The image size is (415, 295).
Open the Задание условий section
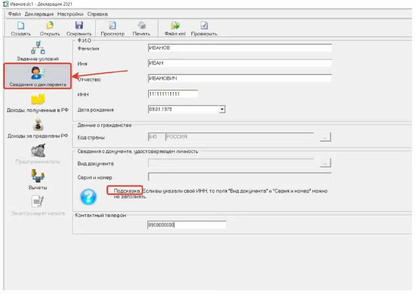[38, 51]
